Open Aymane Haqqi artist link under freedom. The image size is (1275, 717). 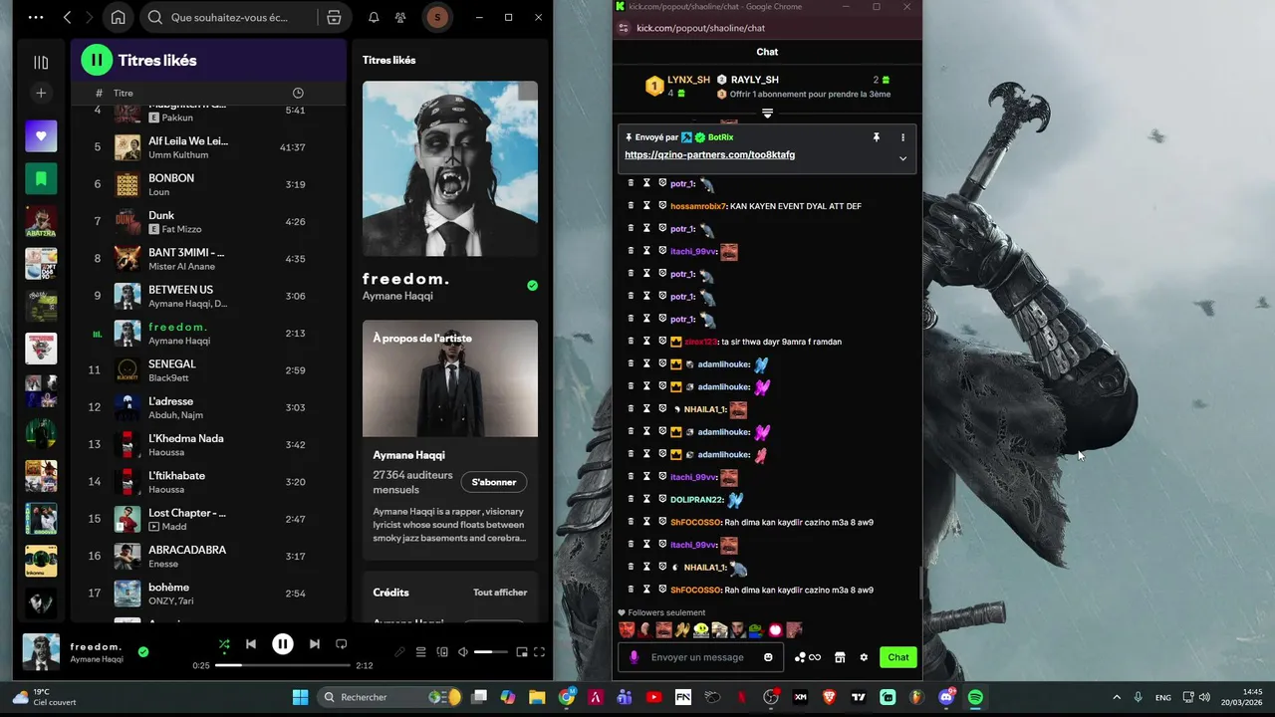pyautogui.click(x=397, y=296)
